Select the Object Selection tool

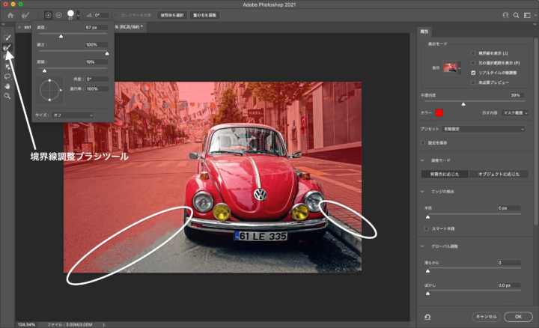7,67
